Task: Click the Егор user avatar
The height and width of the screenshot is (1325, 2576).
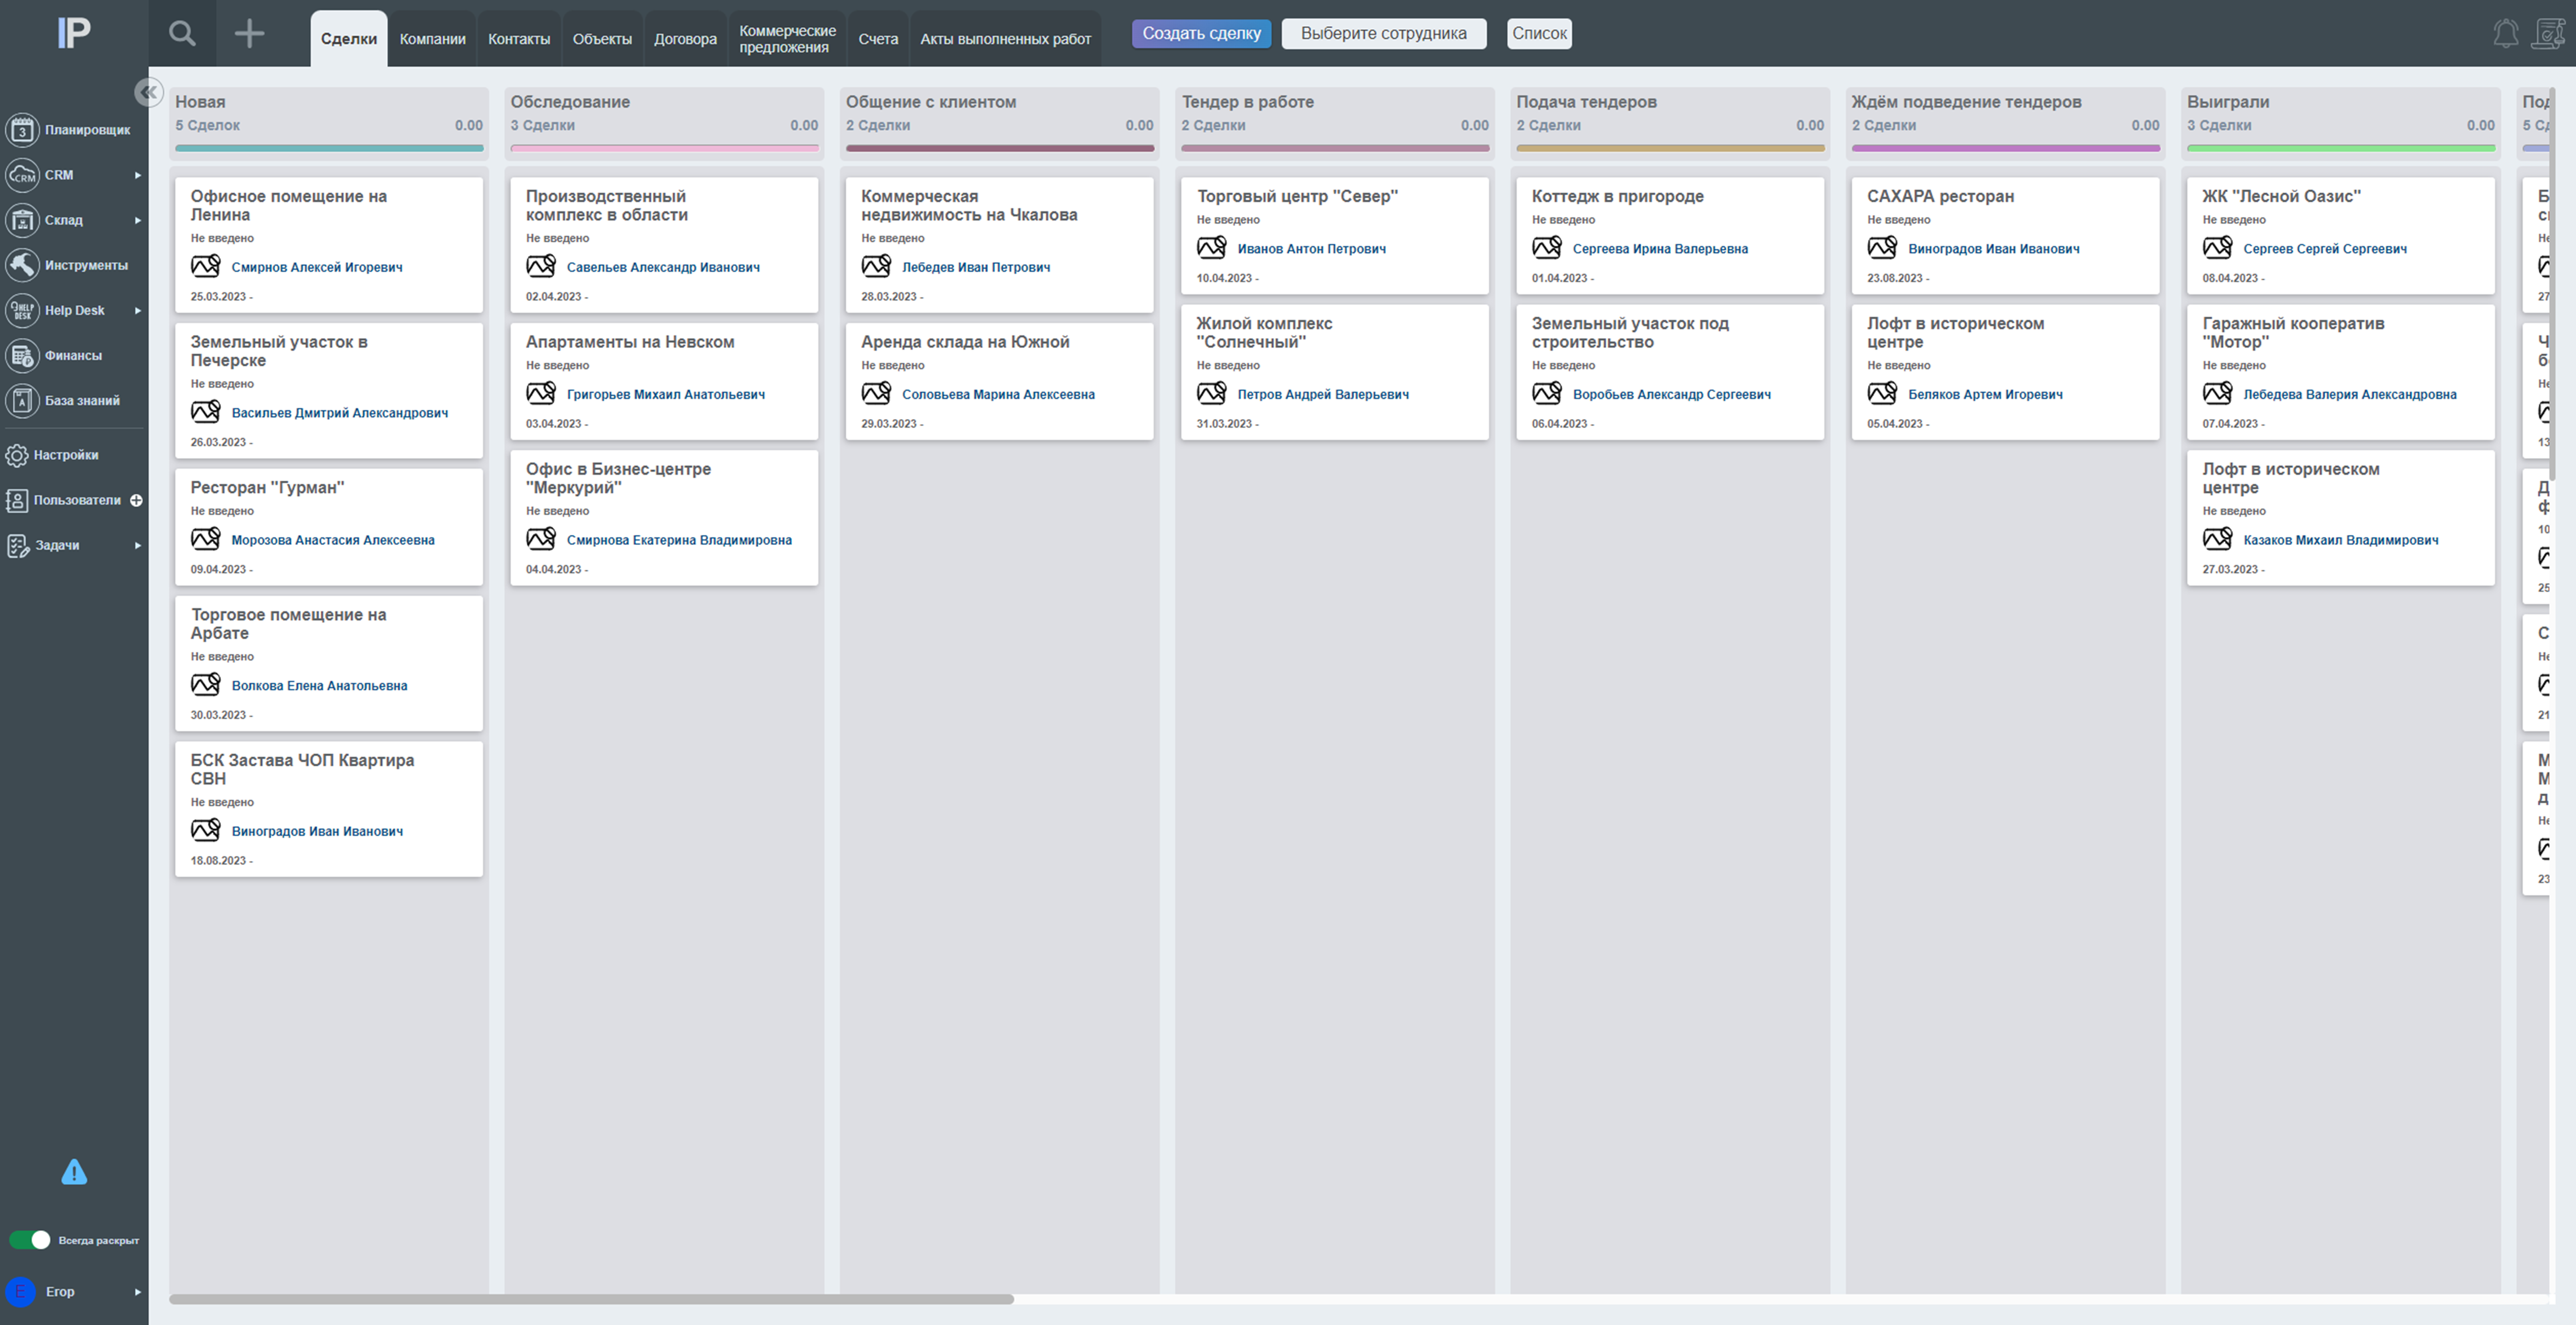Action: click(x=20, y=1291)
